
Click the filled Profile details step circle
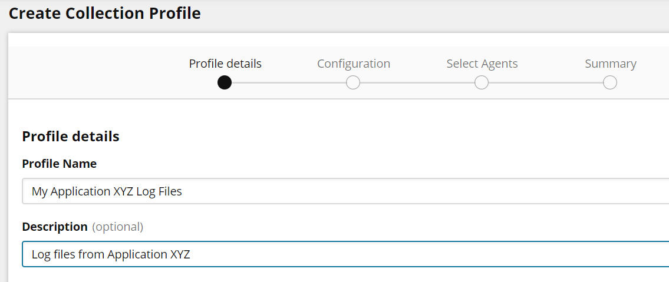coord(224,82)
